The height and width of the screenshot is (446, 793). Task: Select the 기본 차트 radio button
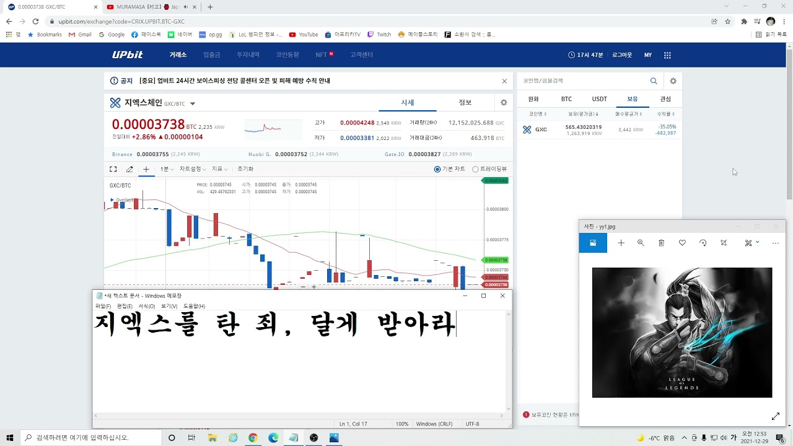click(x=437, y=169)
